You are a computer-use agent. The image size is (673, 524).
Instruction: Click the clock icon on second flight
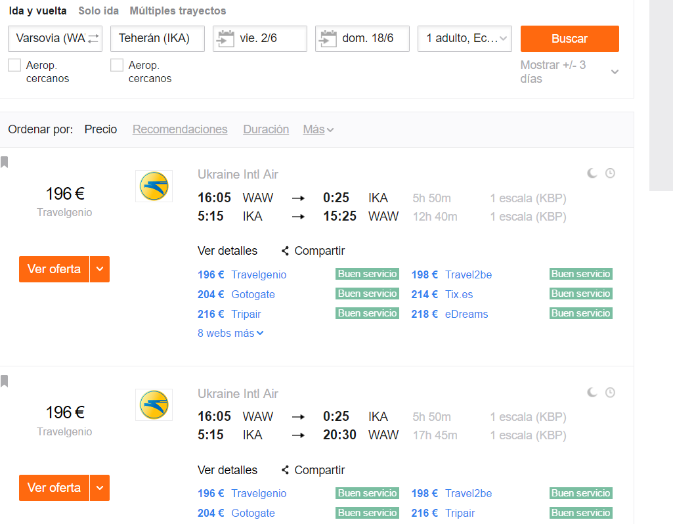point(610,392)
